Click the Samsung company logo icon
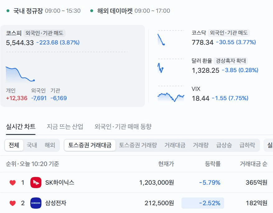Viewport: 273px width, 213px height. point(36,203)
